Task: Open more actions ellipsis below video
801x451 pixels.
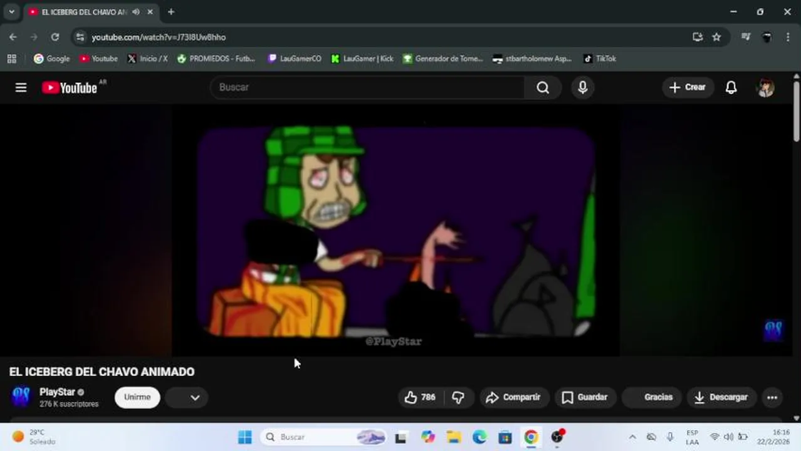Action: tap(772, 397)
